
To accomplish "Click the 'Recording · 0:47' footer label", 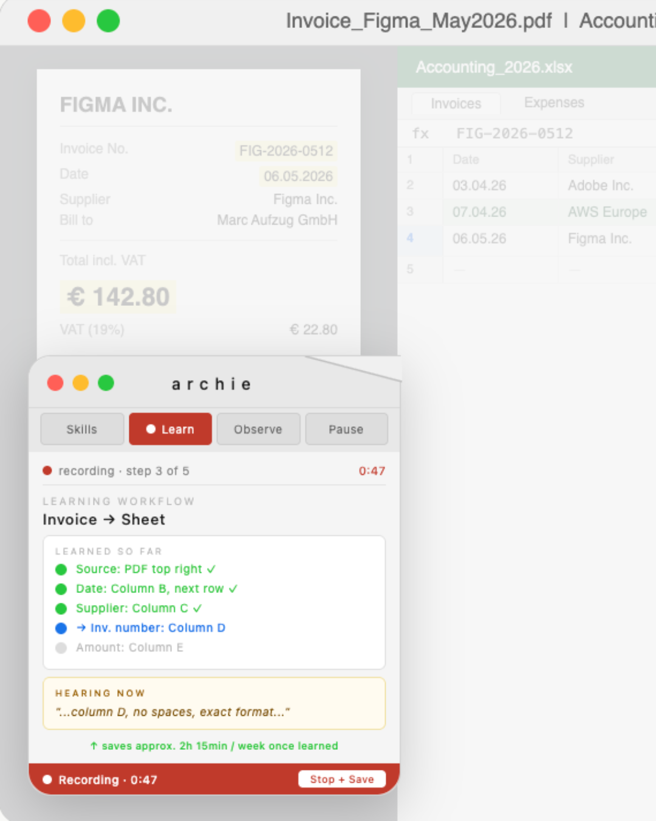I will tap(108, 780).
